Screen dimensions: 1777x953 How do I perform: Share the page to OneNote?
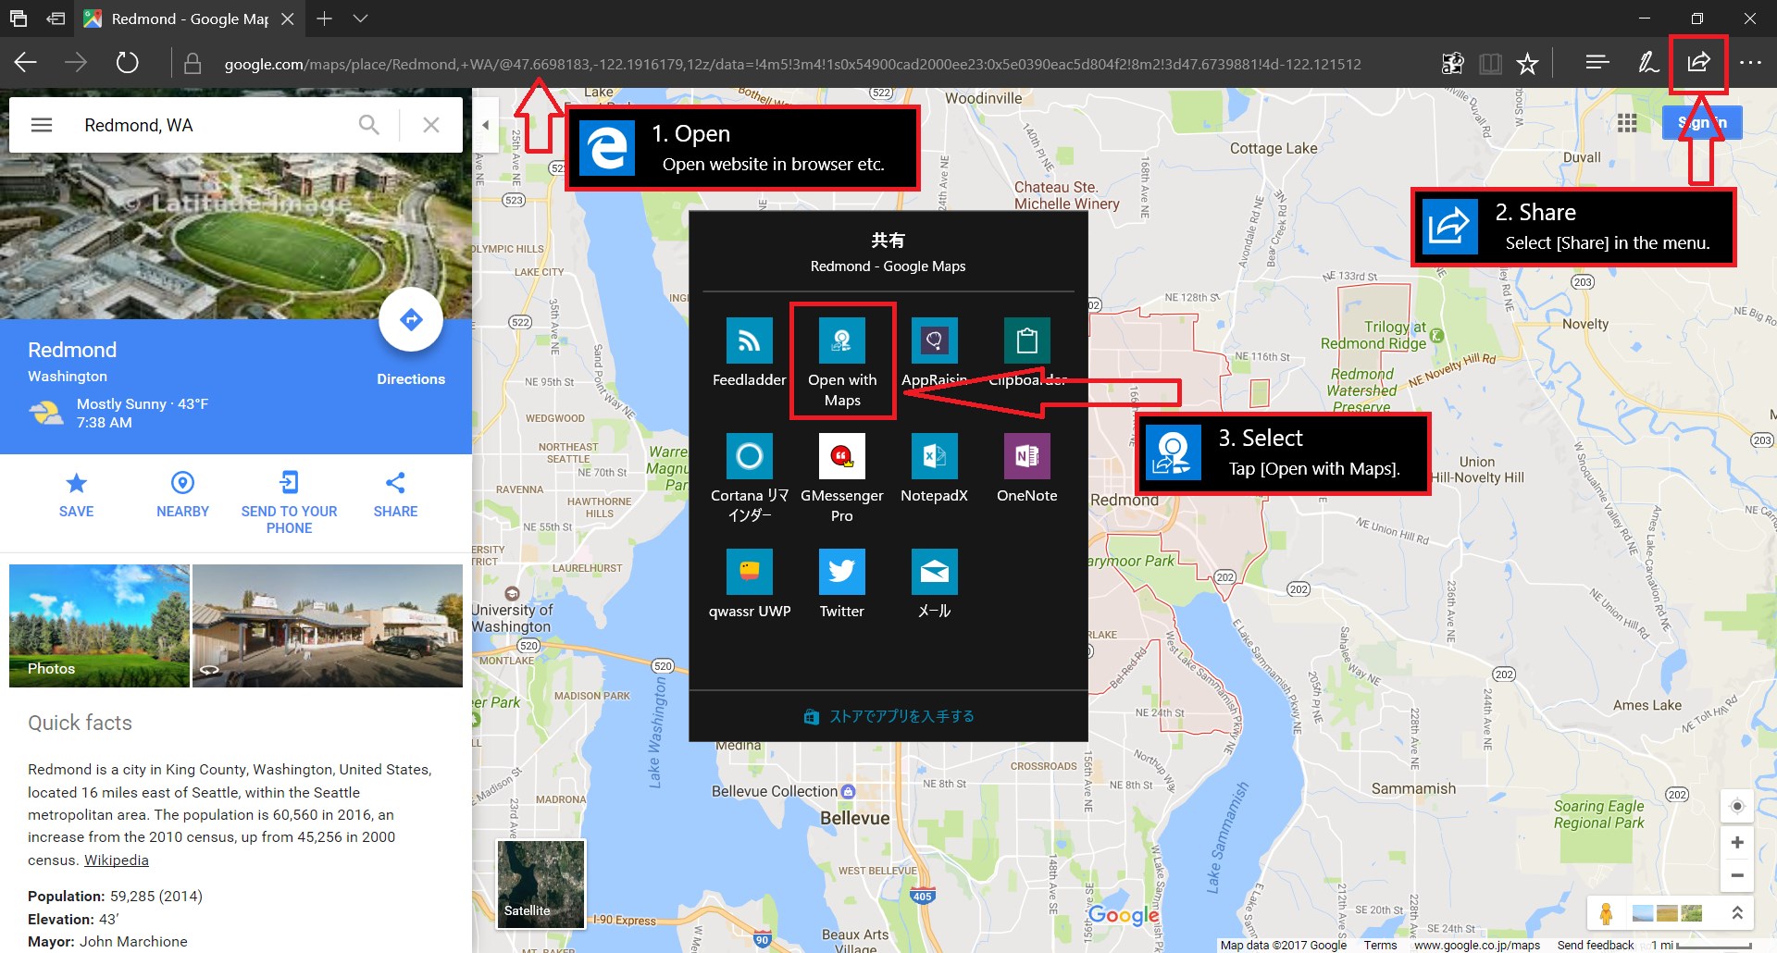(x=1027, y=468)
